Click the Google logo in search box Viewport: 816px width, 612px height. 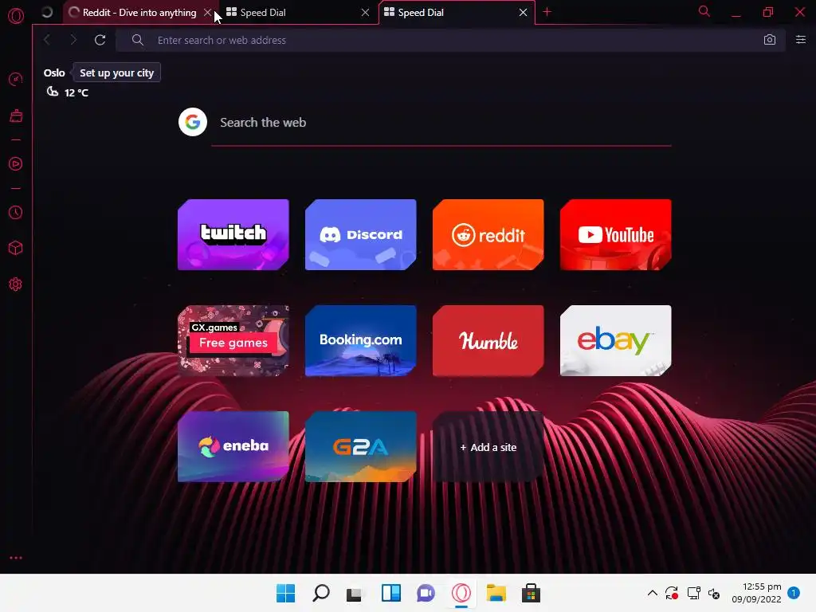[193, 122]
